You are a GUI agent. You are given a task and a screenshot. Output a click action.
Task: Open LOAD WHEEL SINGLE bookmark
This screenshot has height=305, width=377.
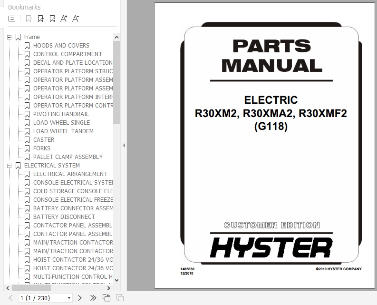coord(61,123)
